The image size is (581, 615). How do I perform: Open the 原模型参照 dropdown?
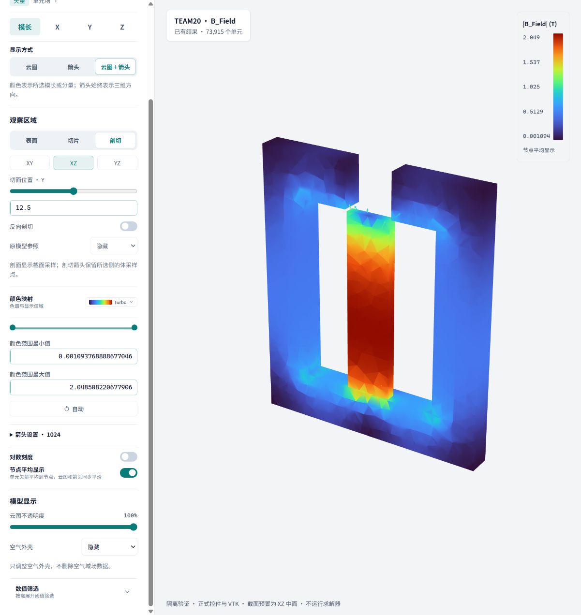(114, 246)
